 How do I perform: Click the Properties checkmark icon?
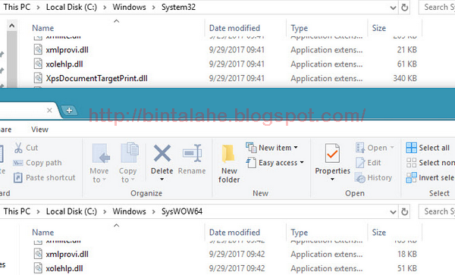[x=332, y=153]
